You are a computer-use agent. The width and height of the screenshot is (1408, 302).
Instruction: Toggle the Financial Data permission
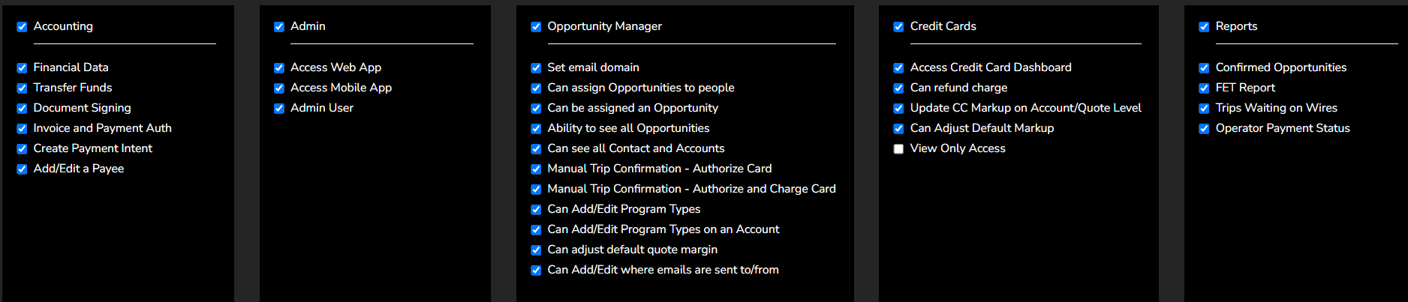click(x=22, y=68)
